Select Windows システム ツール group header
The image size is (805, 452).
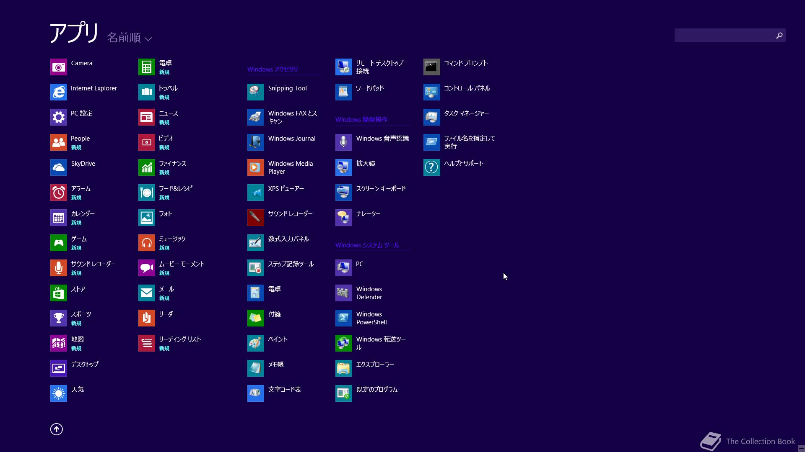pyautogui.click(x=367, y=245)
